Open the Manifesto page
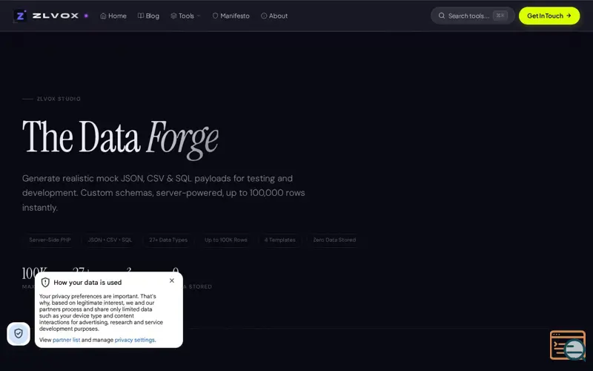Viewport: 593px width, 371px height. (x=231, y=16)
